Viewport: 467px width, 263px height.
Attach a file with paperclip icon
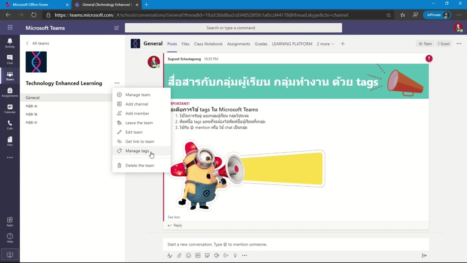(x=179, y=255)
